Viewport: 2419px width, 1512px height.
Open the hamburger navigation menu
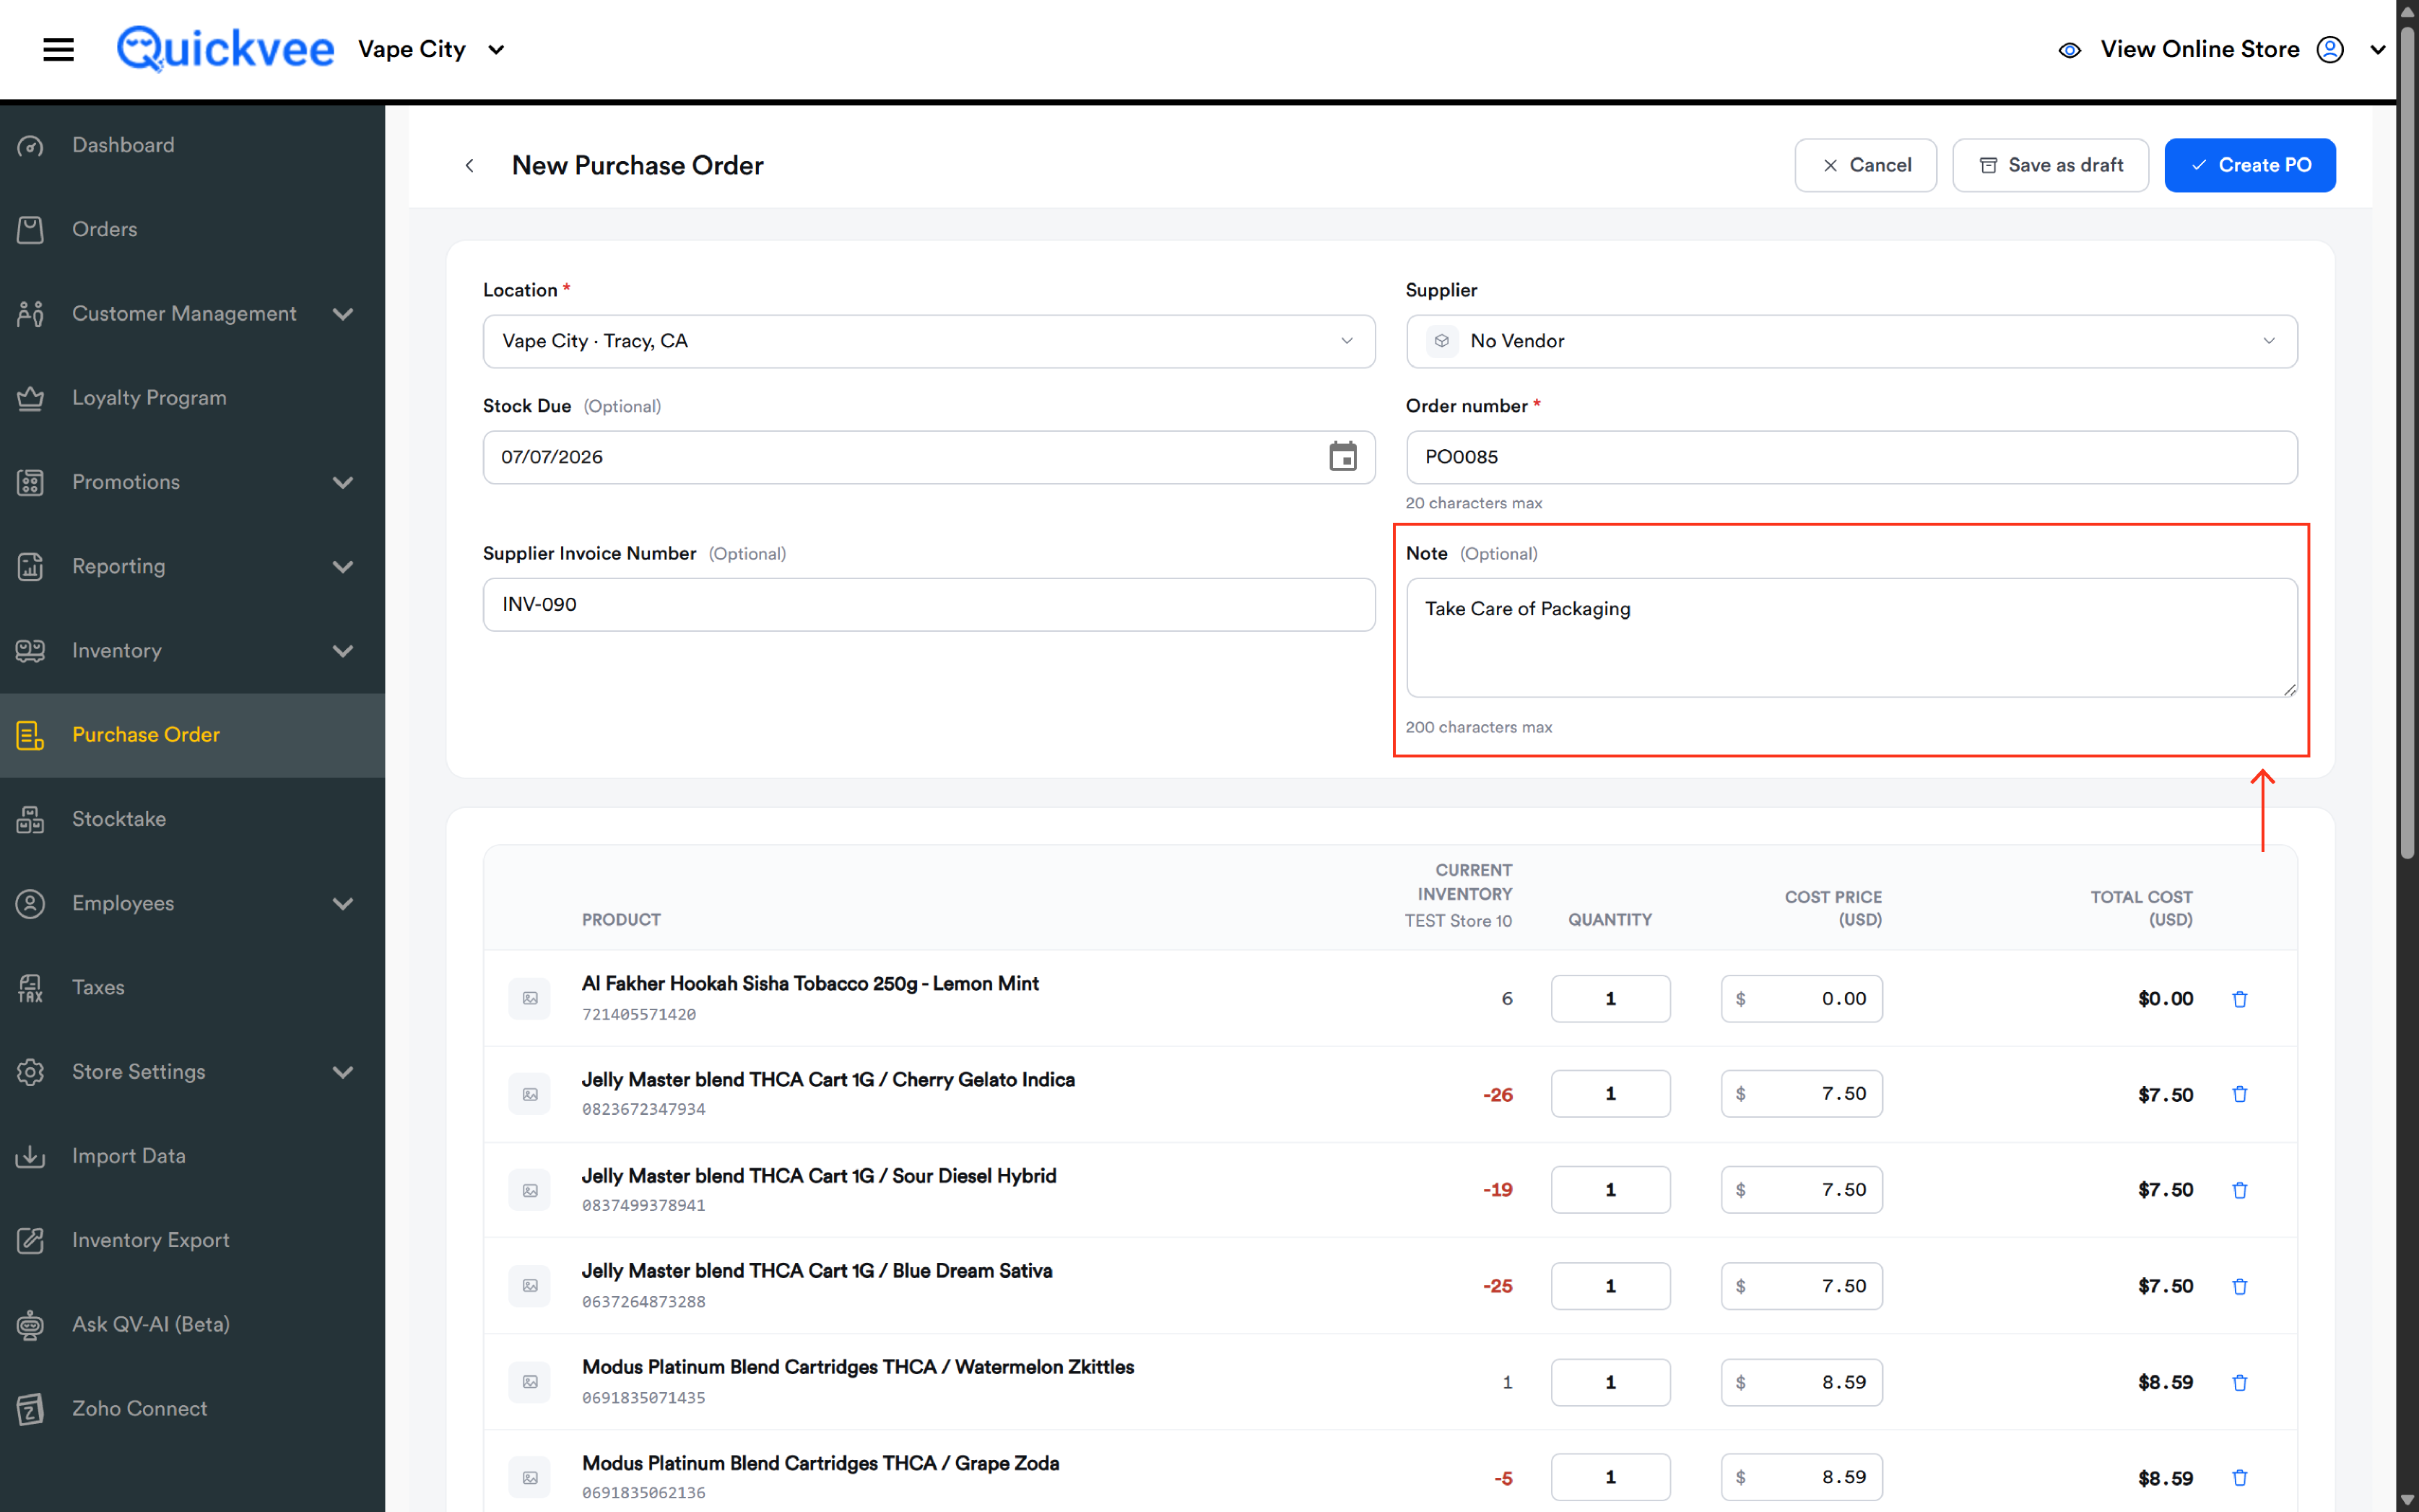(59, 49)
